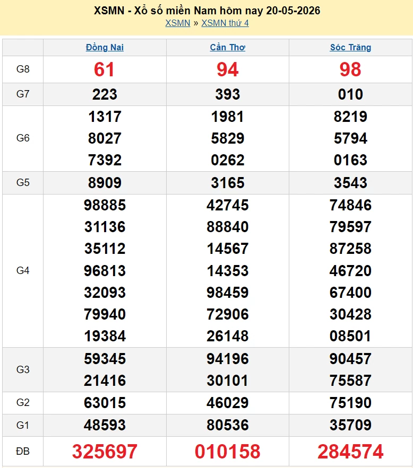Open the Đồng Nai province link
This screenshot has width=413, height=468.
tap(105, 48)
